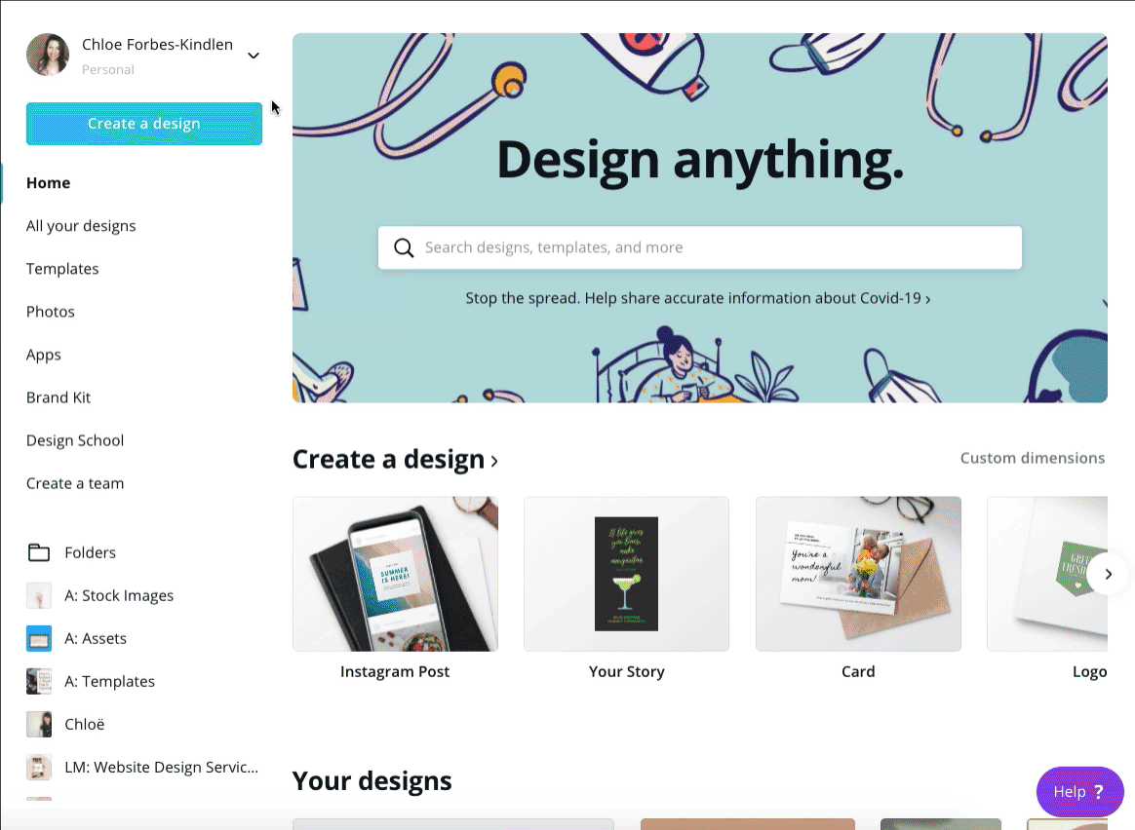This screenshot has height=830, width=1135.
Task: Open the Chloë folder icon
Action: tap(39, 724)
